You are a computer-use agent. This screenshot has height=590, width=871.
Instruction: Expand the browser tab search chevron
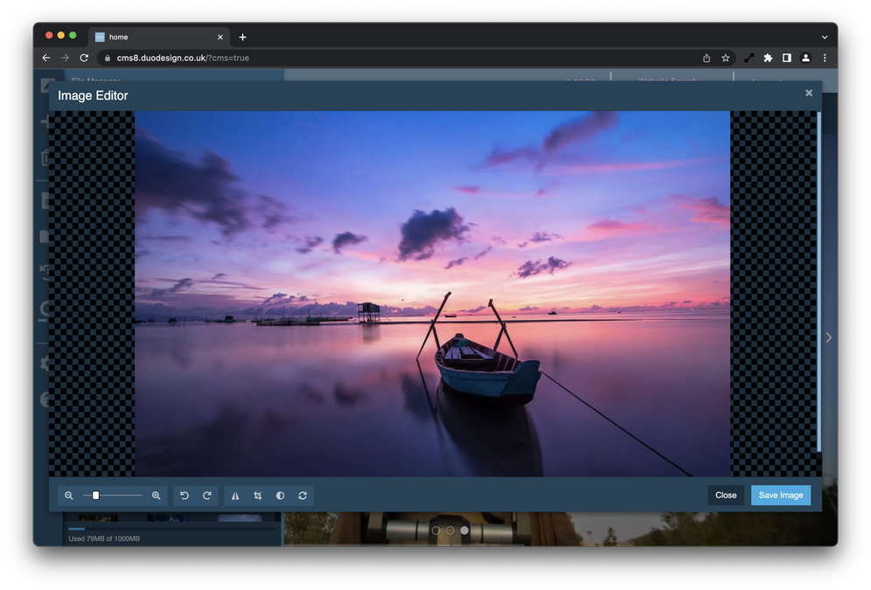pyautogui.click(x=824, y=37)
